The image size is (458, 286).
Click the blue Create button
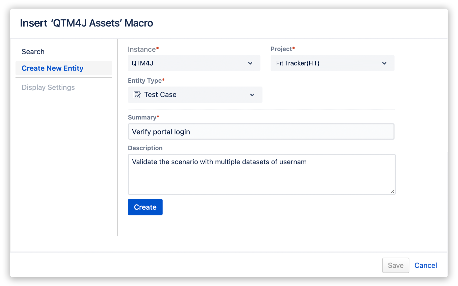[145, 207]
